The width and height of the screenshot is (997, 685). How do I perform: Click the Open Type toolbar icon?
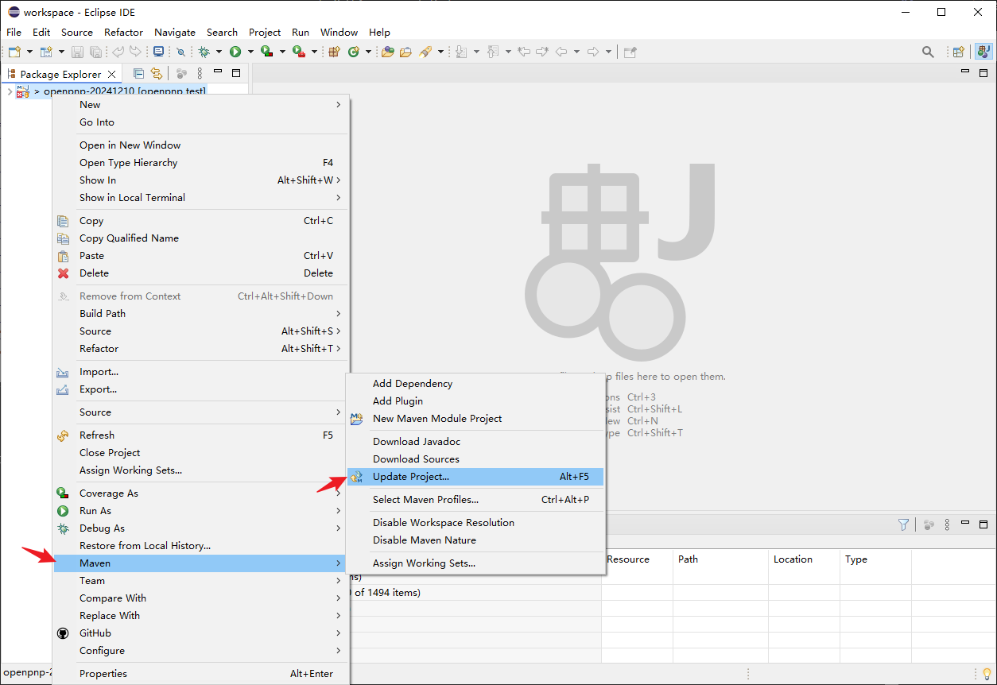point(387,52)
